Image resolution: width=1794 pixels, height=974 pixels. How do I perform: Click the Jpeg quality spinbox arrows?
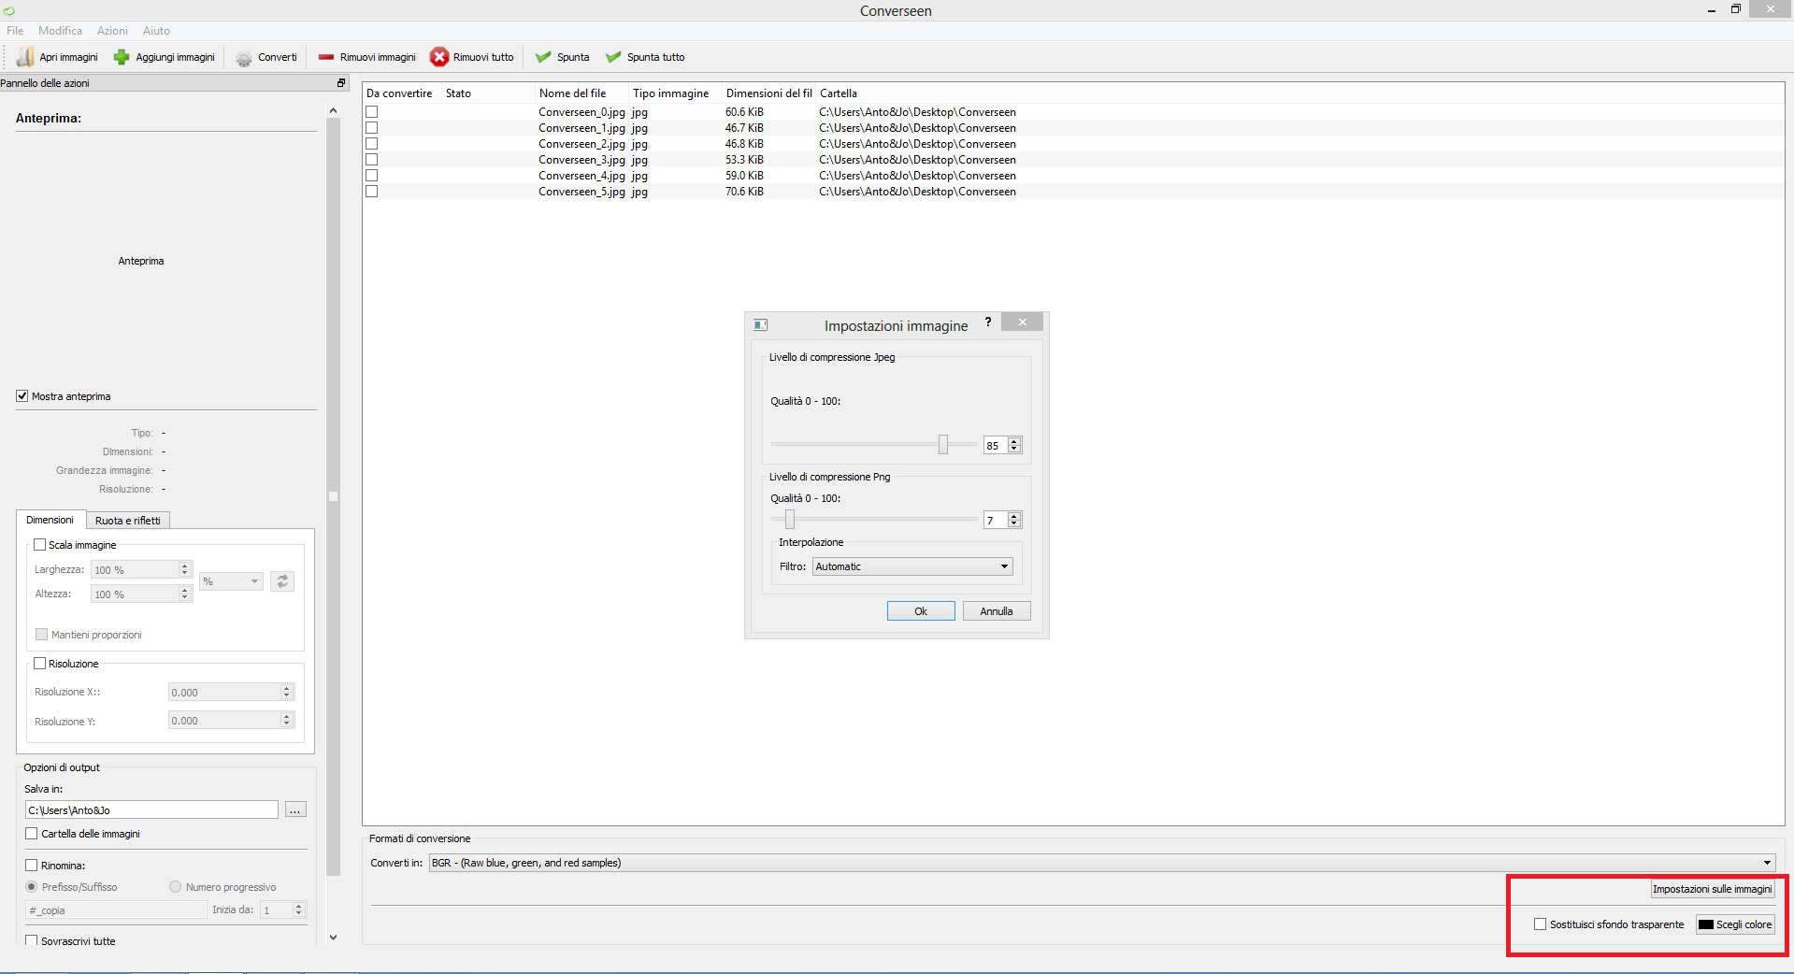coord(1014,446)
